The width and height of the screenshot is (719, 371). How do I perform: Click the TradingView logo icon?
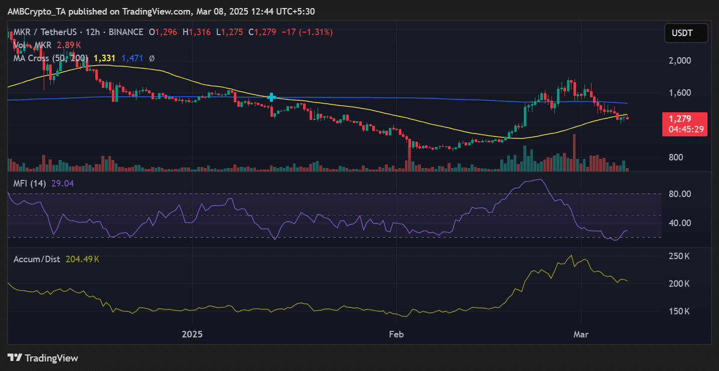pyautogui.click(x=15, y=358)
